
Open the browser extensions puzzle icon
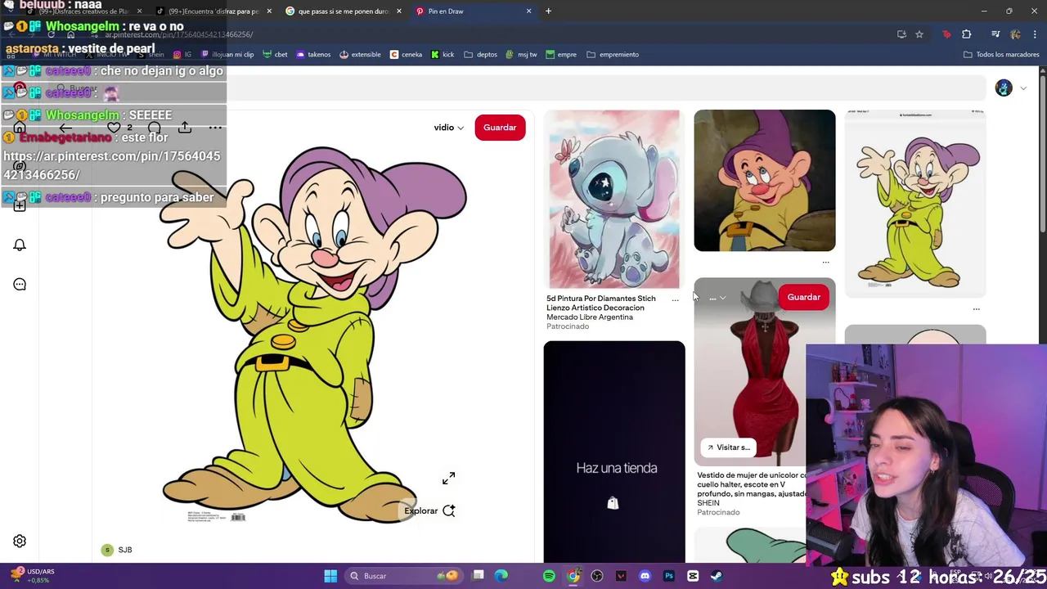coord(966,34)
